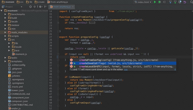The image size is (193, 110).
Task: Expand the build folder arrow
Action: [5, 18]
